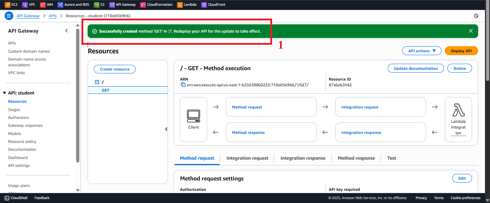Open Models in the sidebar

(x=15, y=134)
